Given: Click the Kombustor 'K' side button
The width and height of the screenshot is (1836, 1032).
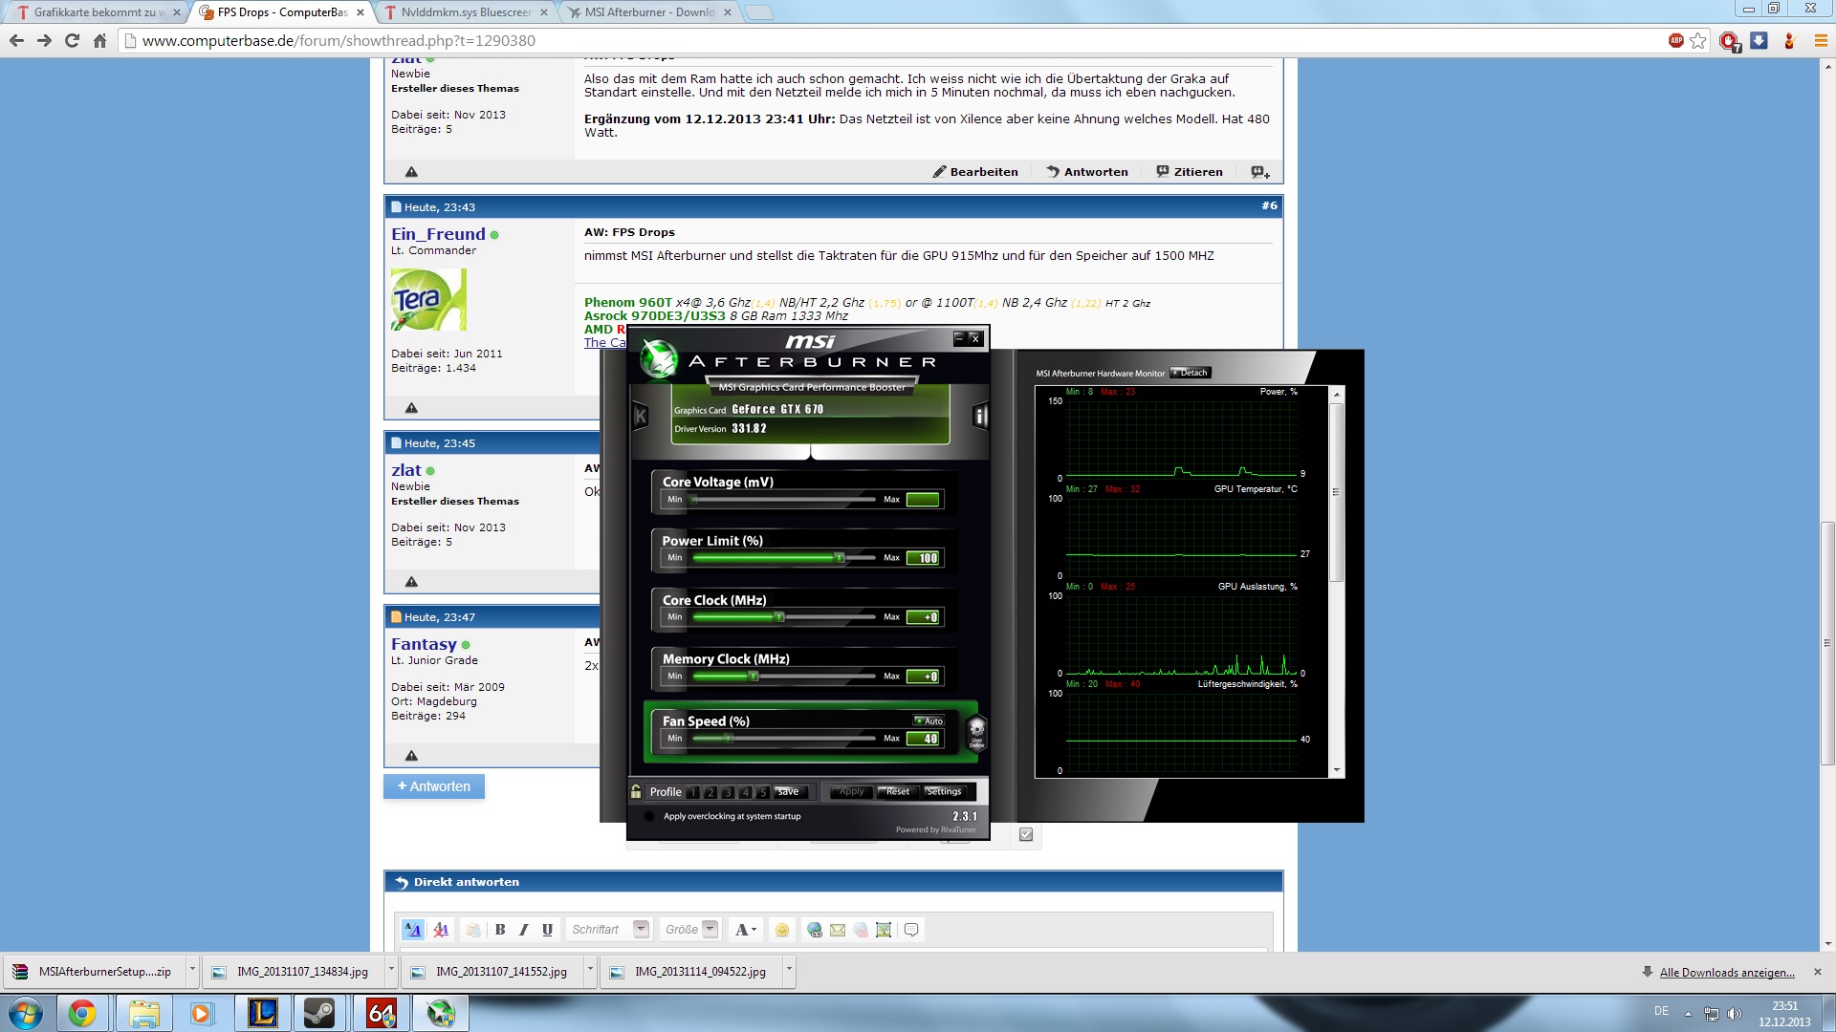Looking at the screenshot, I should pyautogui.click(x=641, y=416).
